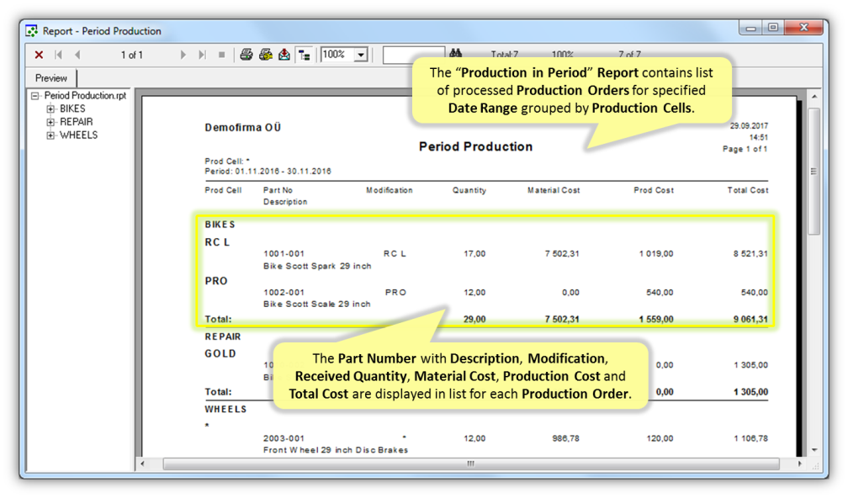Expand the WHEELS tree node
Viewport: 848px width, 498px height.
click(50, 135)
